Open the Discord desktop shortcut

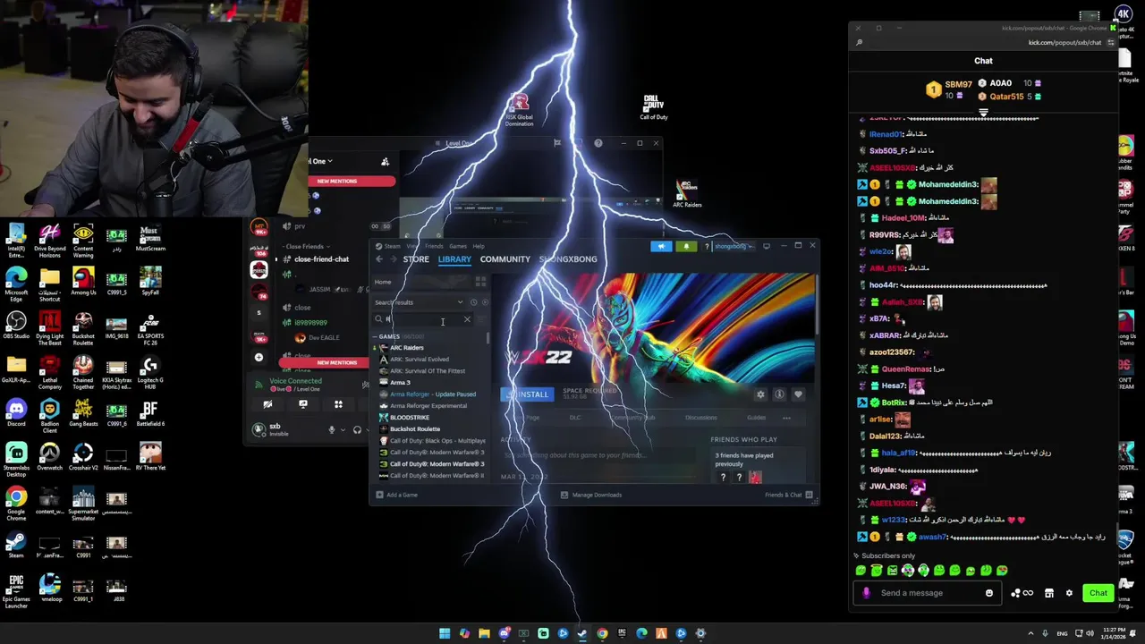pos(16,412)
